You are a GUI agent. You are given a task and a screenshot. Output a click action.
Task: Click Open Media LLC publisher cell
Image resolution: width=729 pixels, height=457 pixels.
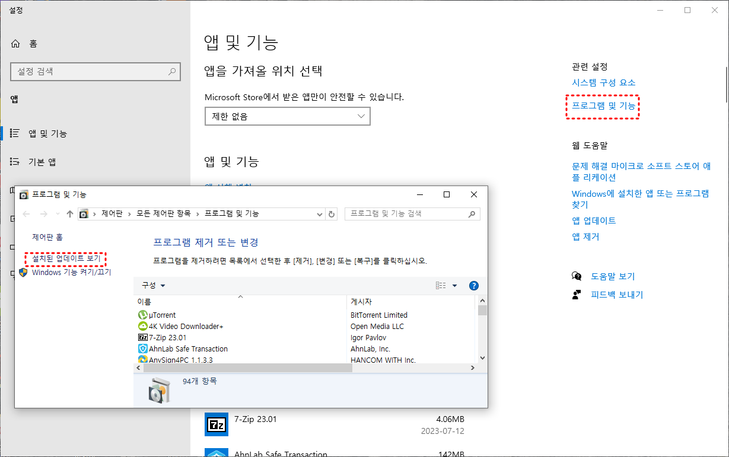pos(377,326)
